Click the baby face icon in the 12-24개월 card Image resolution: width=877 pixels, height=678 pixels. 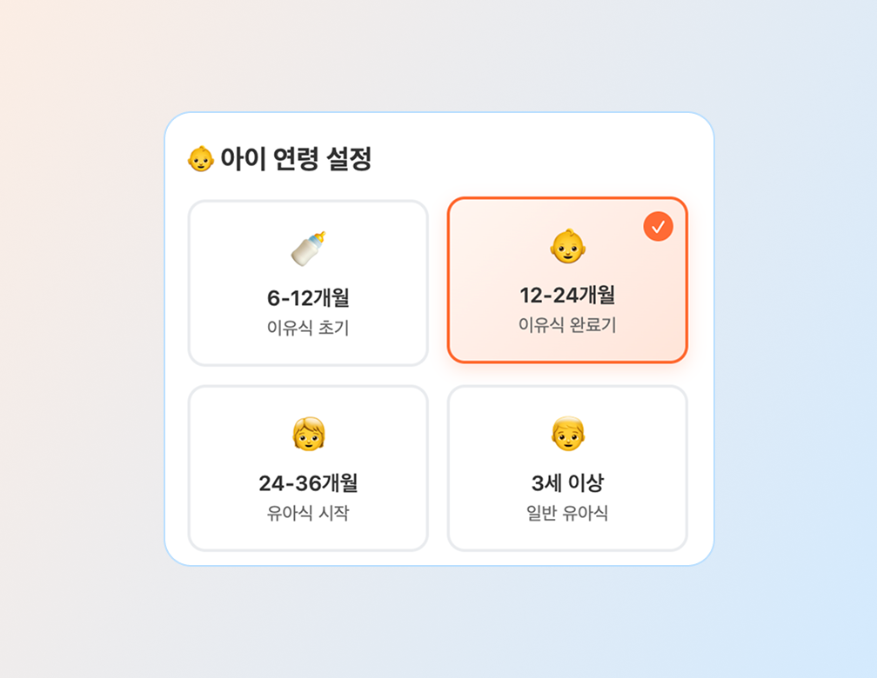[567, 246]
